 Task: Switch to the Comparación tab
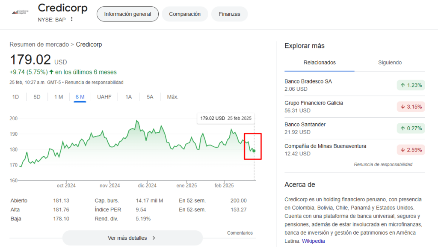click(185, 14)
